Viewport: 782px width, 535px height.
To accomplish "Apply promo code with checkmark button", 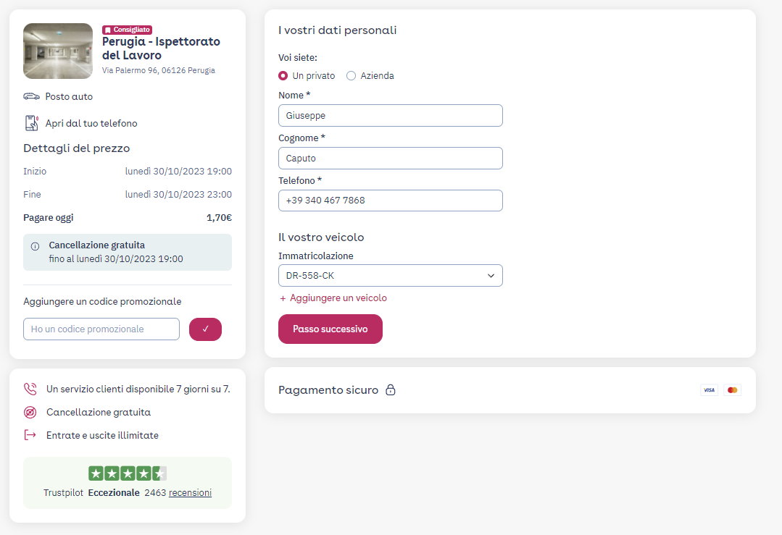I will (206, 329).
